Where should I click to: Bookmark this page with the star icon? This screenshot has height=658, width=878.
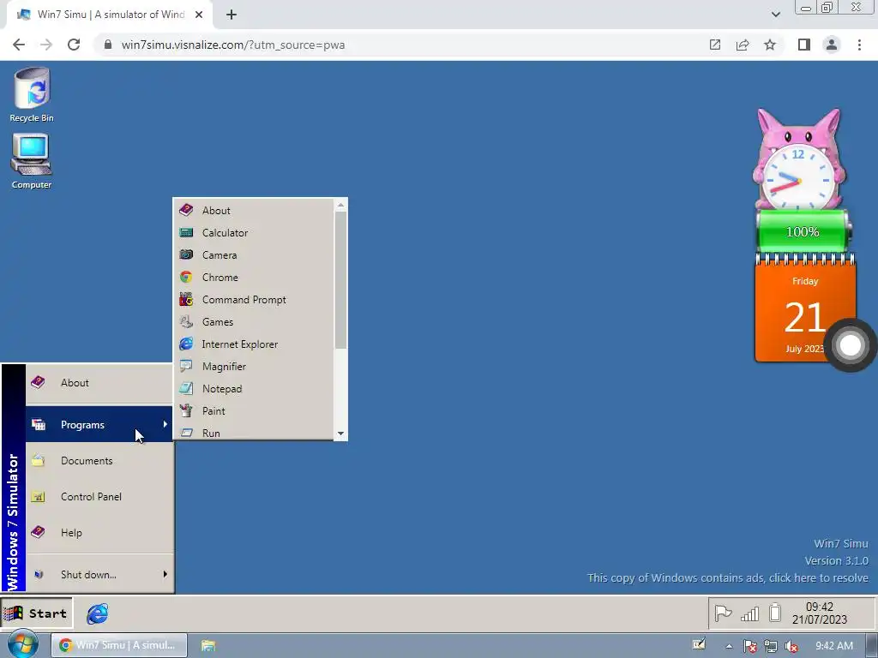point(770,45)
